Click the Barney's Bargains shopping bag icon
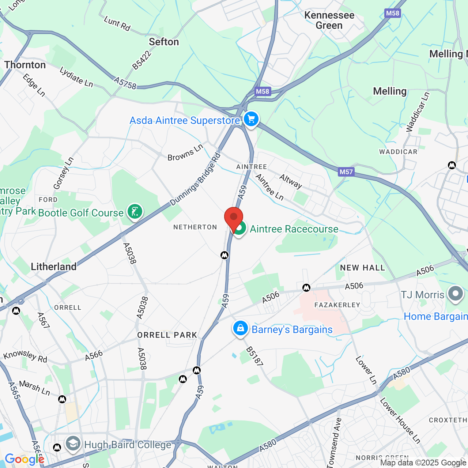The height and width of the screenshot is (468, 468). [x=241, y=329]
